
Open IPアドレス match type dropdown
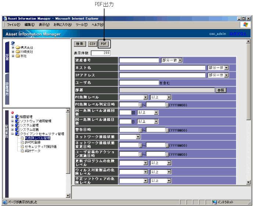pyautogui.click(x=218, y=75)
